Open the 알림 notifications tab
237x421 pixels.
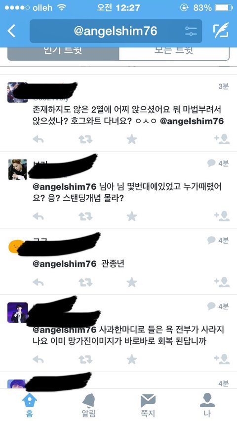pos(88,405)
